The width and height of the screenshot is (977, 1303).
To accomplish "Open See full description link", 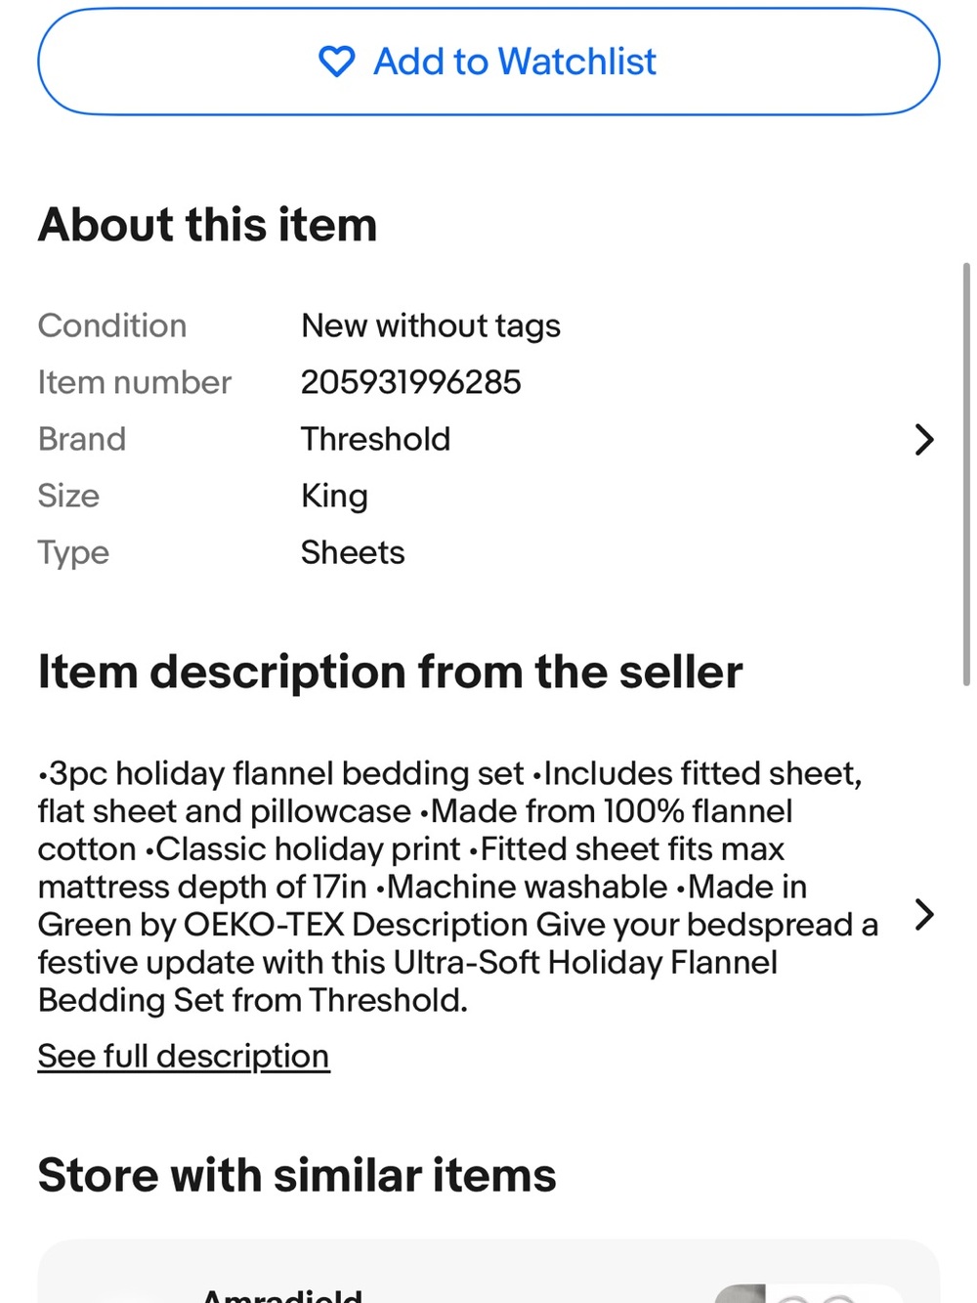I will pyautogui.click(x=184, y=1056).
